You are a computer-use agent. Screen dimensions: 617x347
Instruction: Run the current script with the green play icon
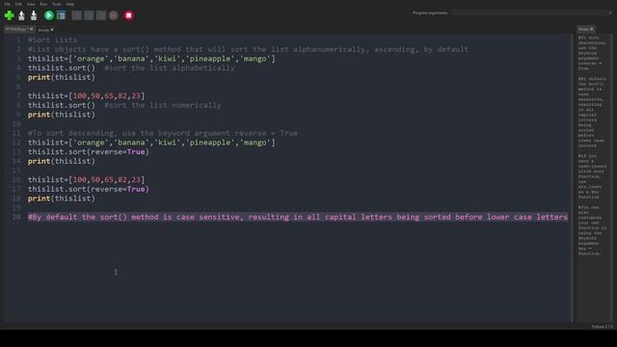[49, 15]
